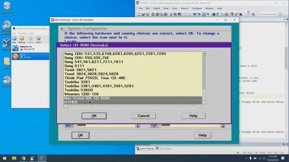Open Settings in VirtualBox Manager toolbar
The width and height of the screenshot is (289, 162).
click(22, 40)
